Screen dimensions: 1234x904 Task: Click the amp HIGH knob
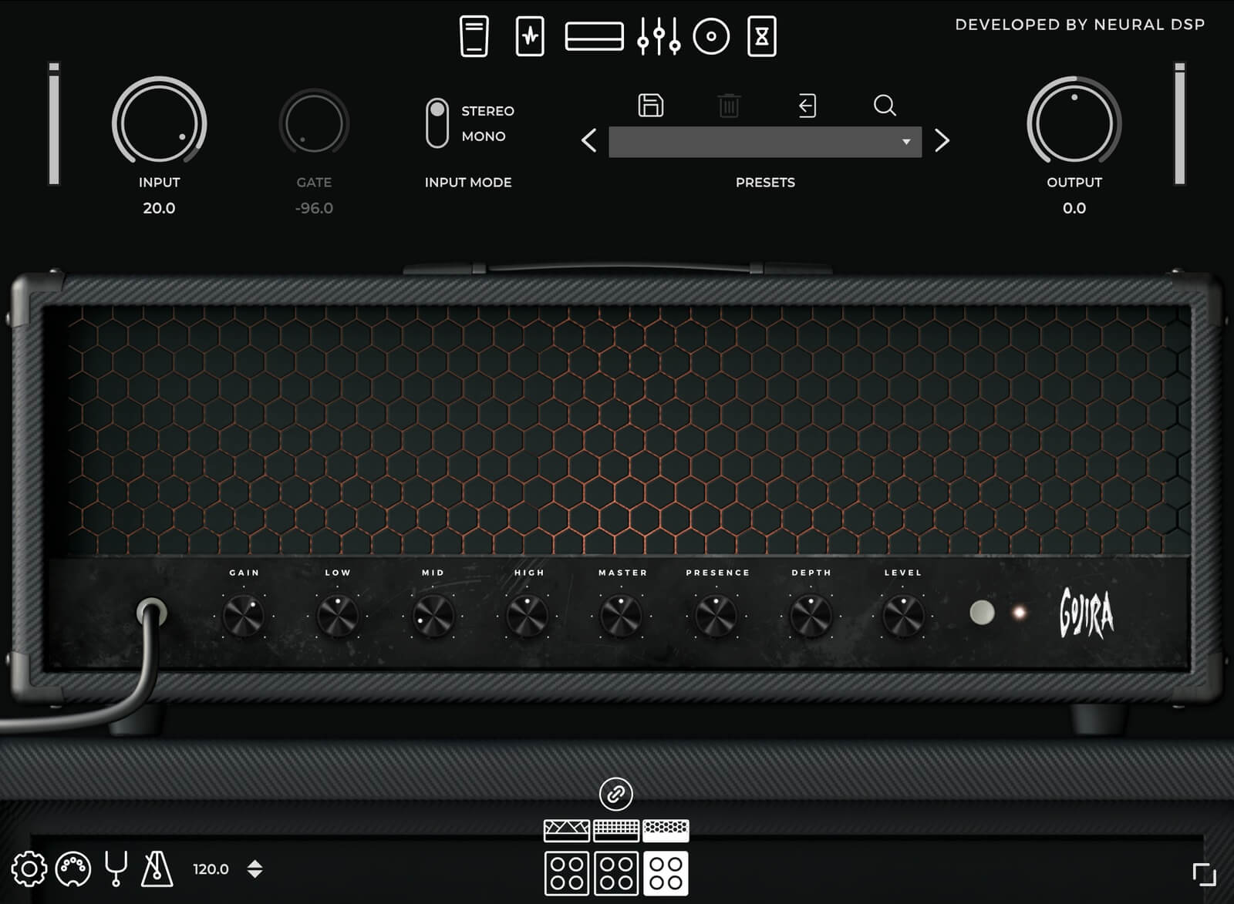click(x=528, y=617)
